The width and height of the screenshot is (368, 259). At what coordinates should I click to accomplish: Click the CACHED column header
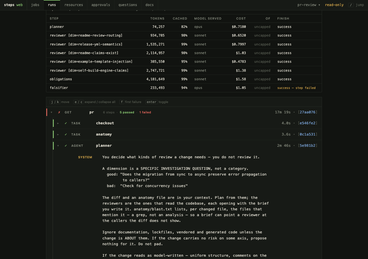pos(180,18)
